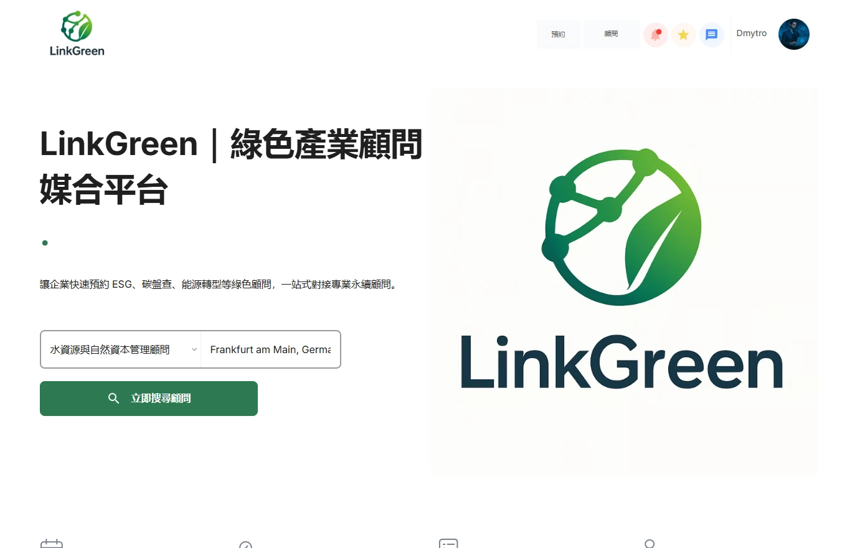Click the dropdown chevron arrow in consultant selector
This screenshot has width=855, height=548.
[x=194, y=349]
